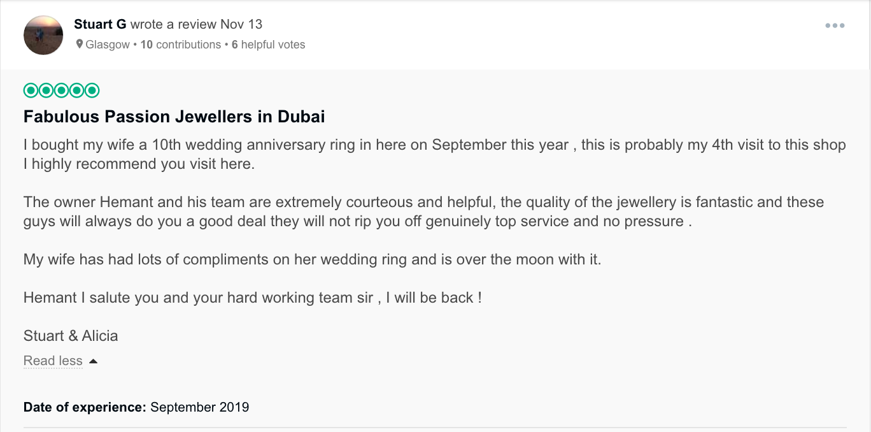Screen dimensions: 871x432
Task: Click the up arrow beside Read less
Action: (x=94, y=361)
